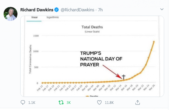
Task: Click the @RichardDawkins handle
Action: coord(77,10)
